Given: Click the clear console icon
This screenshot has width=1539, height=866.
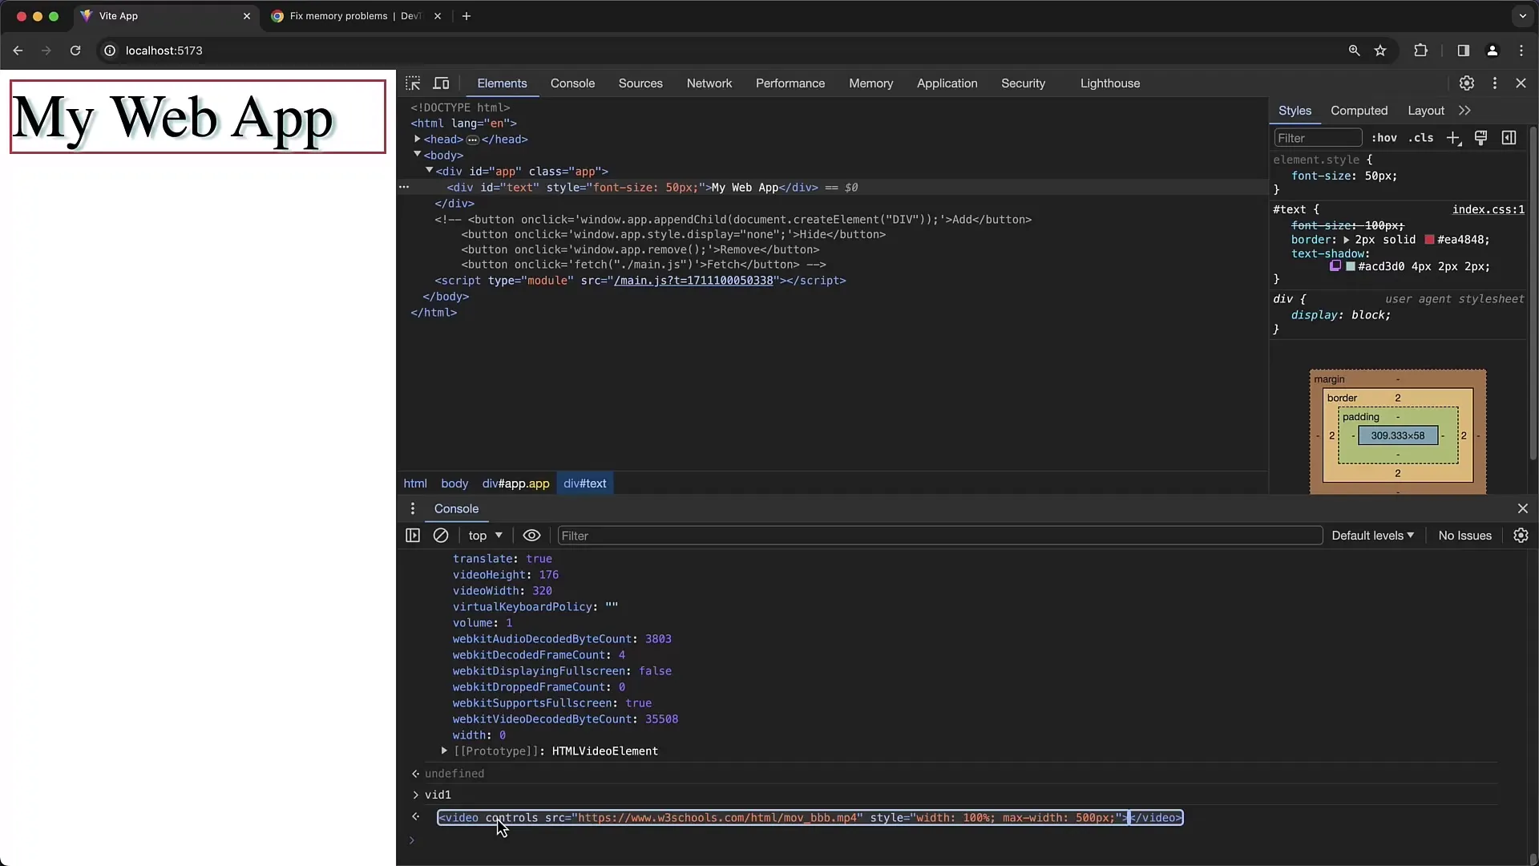Looking at the screenshot, I should [x=441, y=535].
